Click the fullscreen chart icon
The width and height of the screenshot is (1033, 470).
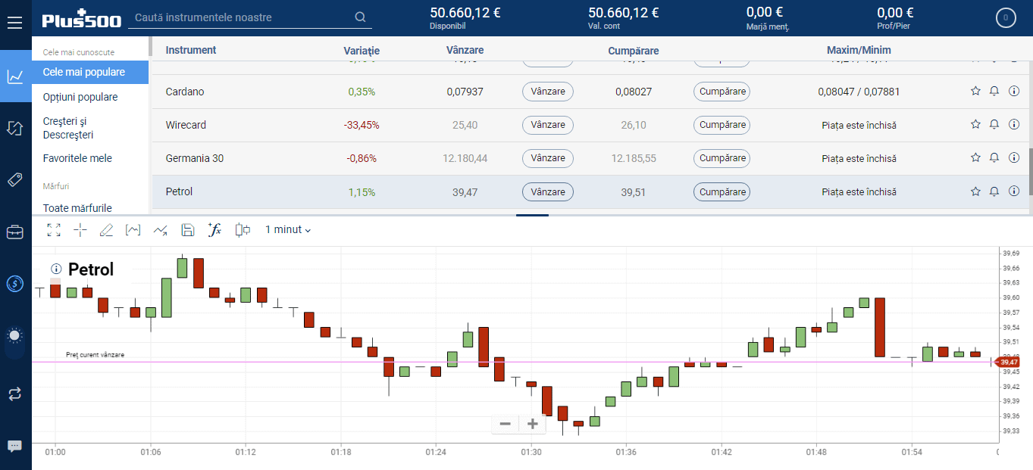[54, 230]
